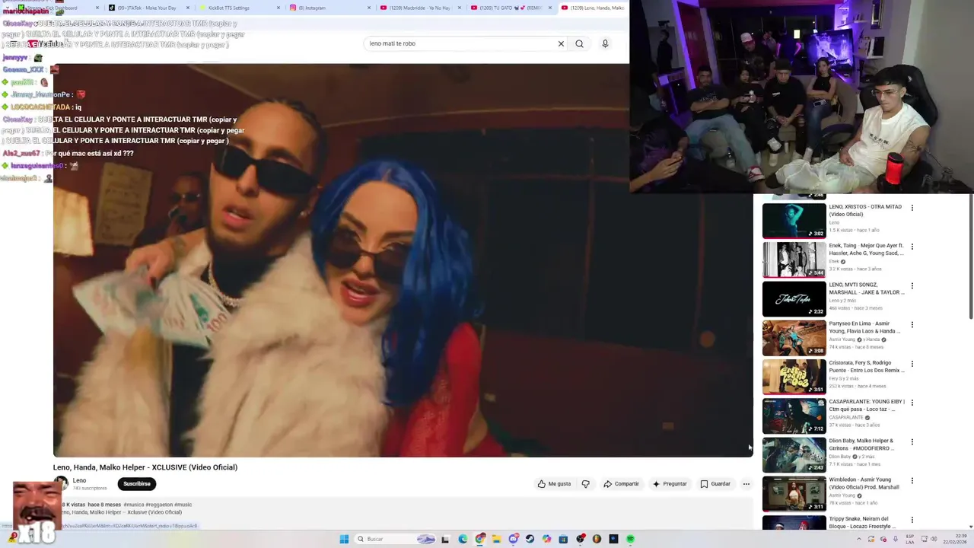
Task: Open the Leno channel name link
Action: [79, 480]
